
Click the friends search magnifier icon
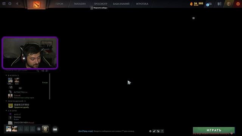(x=38, y=71)
